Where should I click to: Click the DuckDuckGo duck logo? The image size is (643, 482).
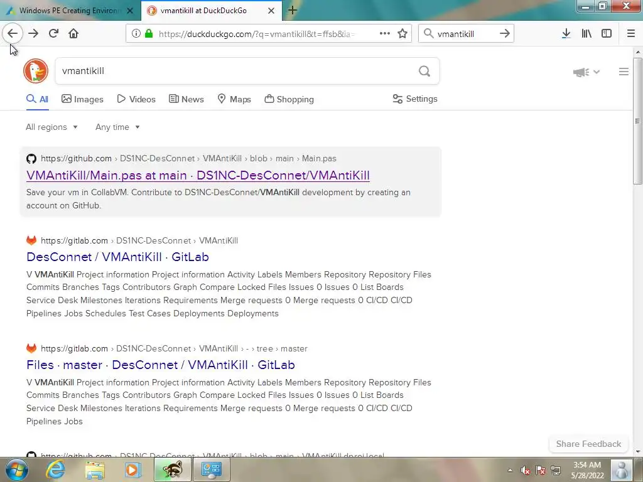click(x=36, y=71)
